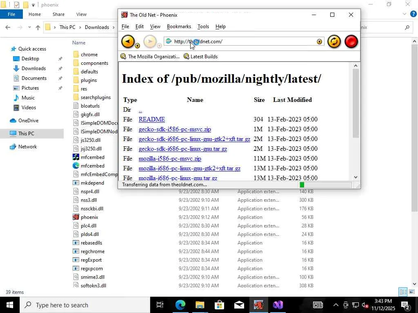Viewport: 418px width, 313px height.
Task: Click the Task View taskbar icon
Action: (160, 305)
